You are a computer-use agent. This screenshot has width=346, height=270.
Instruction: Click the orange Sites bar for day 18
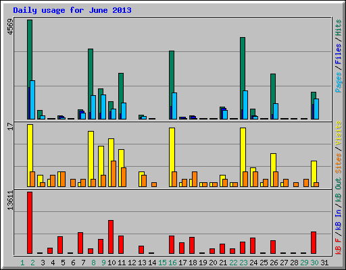pyautogui.click(x=195, y=179)
